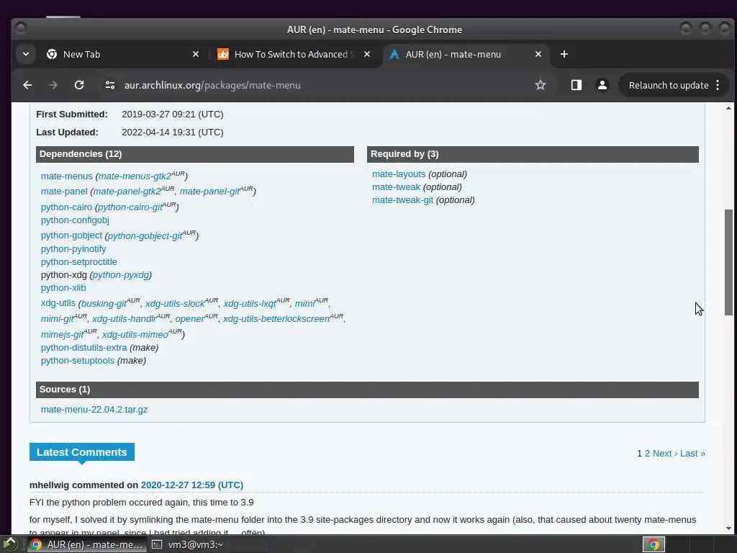Switch to Chrome AUR window in taskbar
737x553 pixels.
click(87, 544)
